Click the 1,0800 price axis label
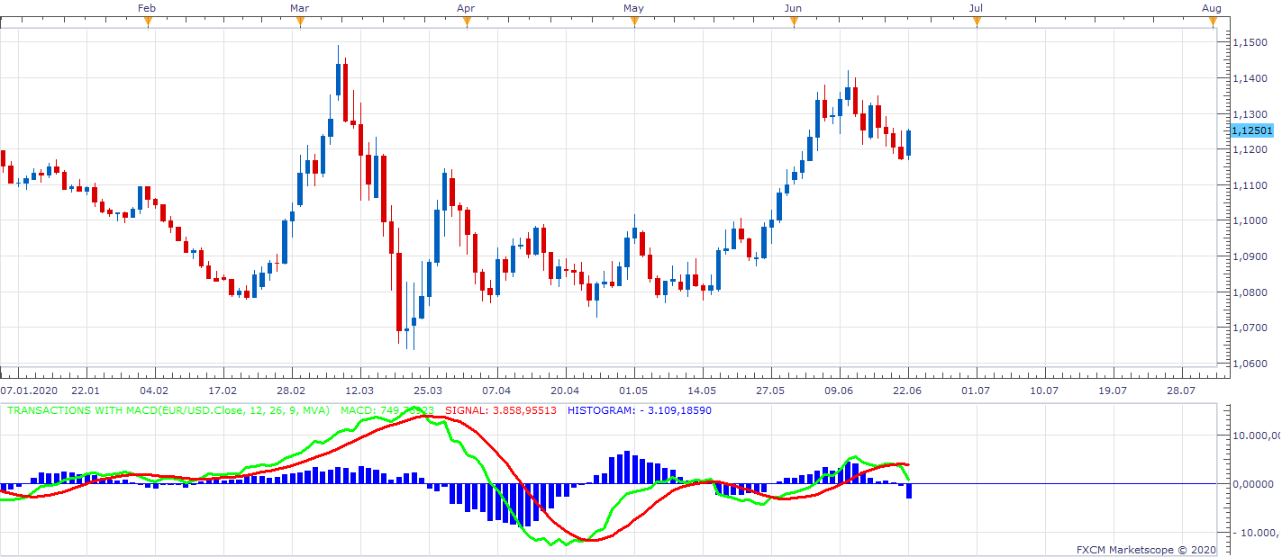 tap(1250, 292)
